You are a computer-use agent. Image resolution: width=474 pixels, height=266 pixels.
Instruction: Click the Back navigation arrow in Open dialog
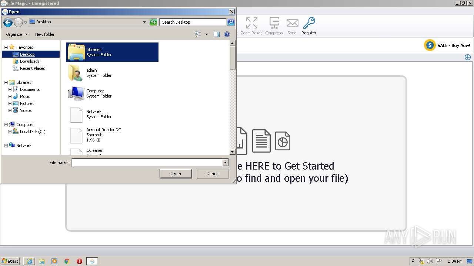(x=8, y=22)
